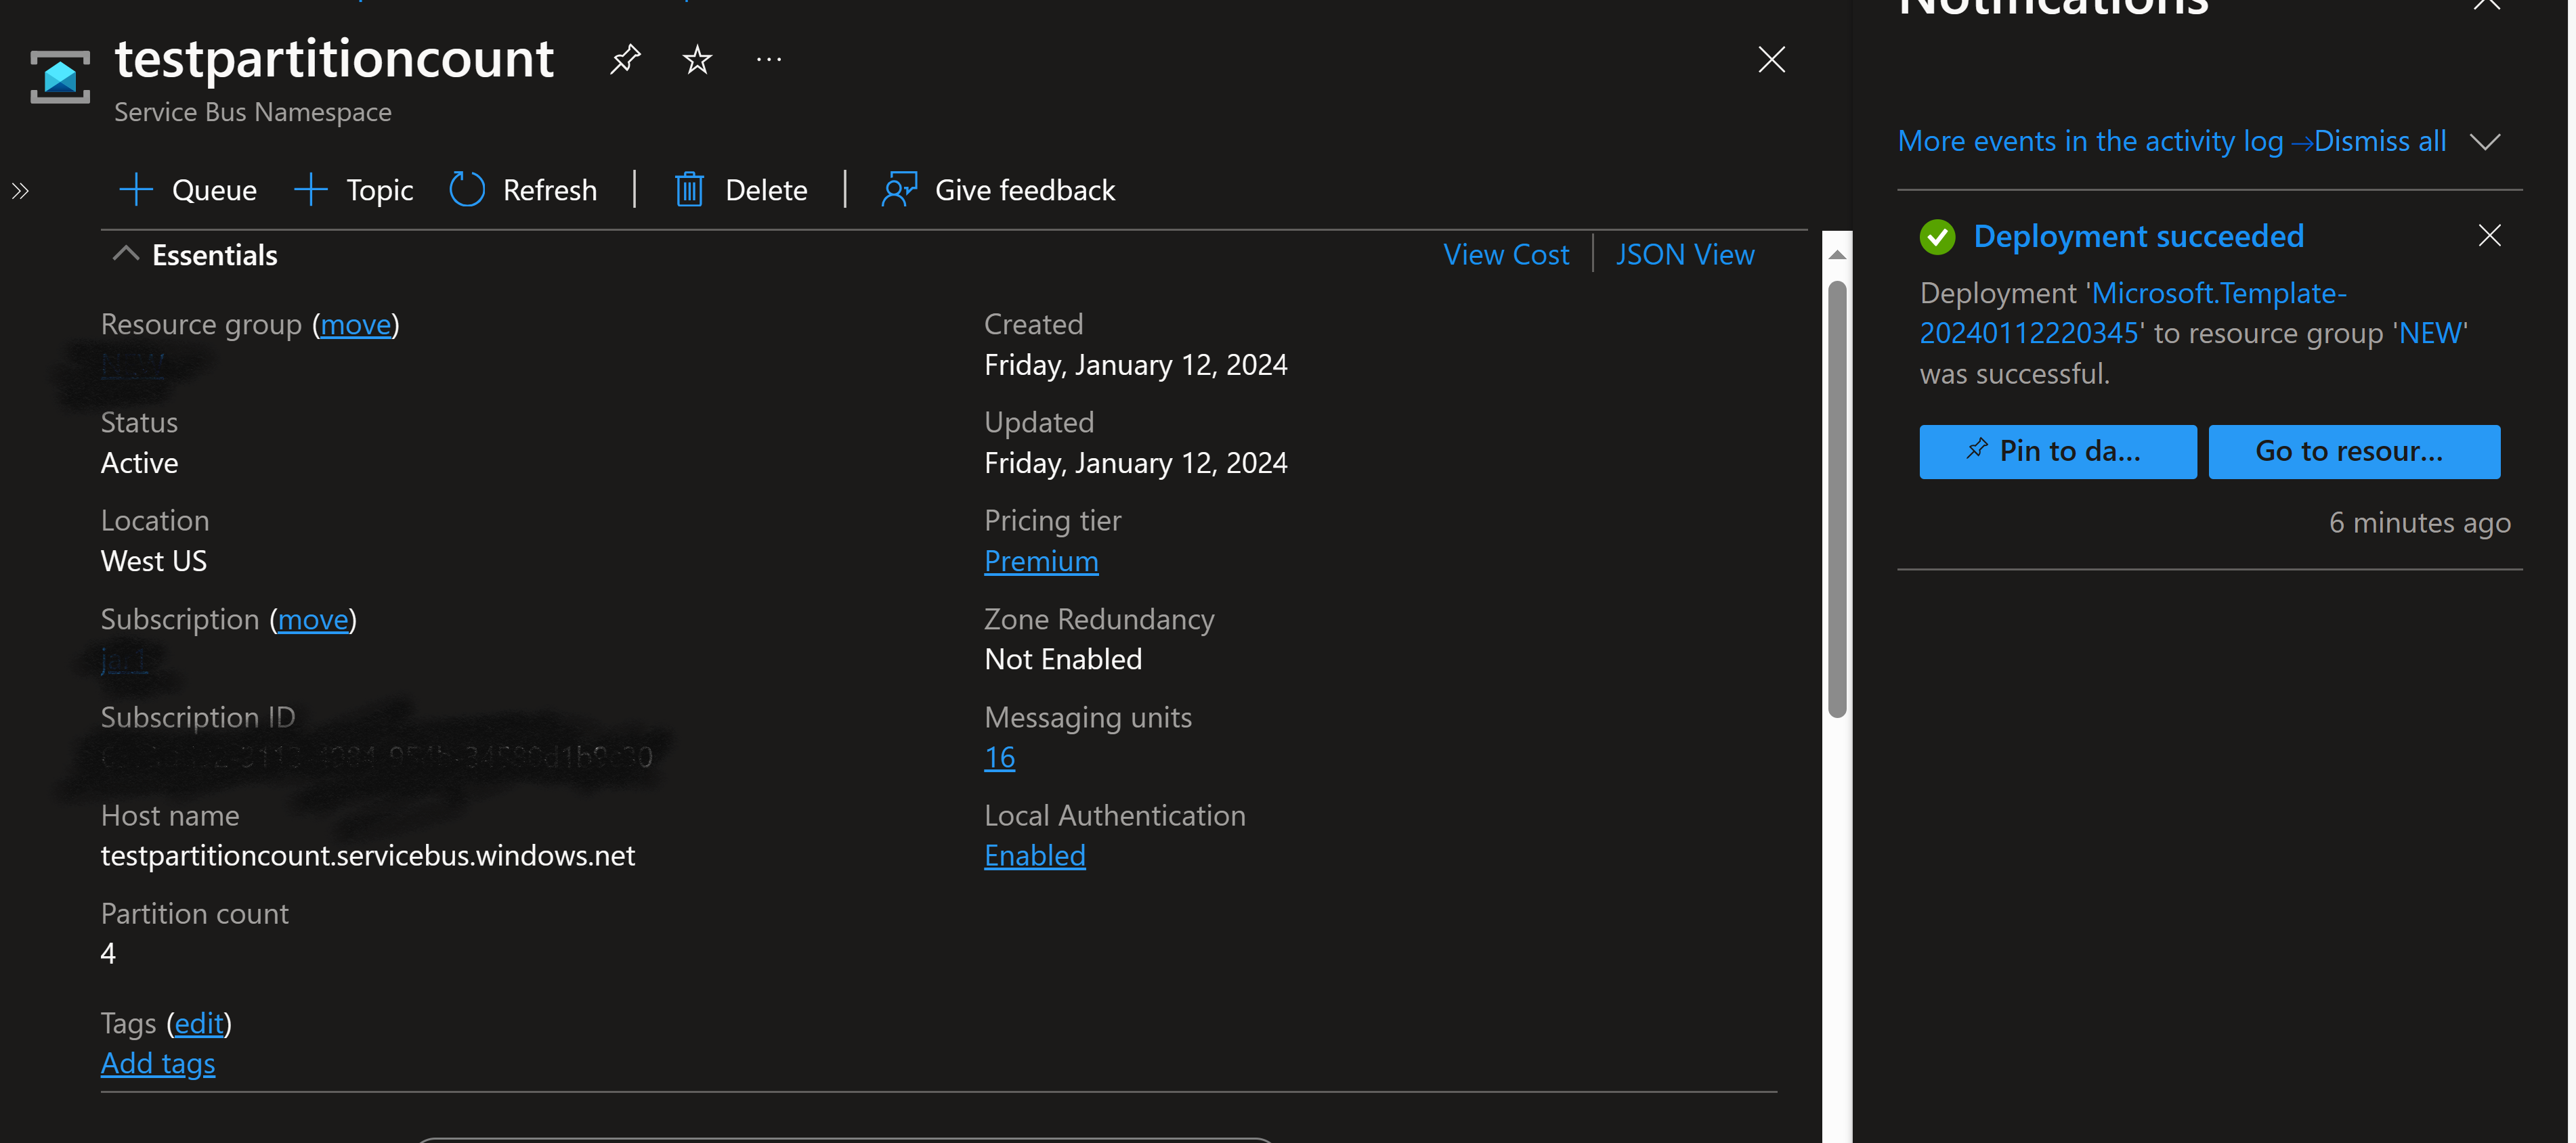This screenshot has height=1143, width=2576.
Task: Refresh the namespace overview
Action: [523, 190]
